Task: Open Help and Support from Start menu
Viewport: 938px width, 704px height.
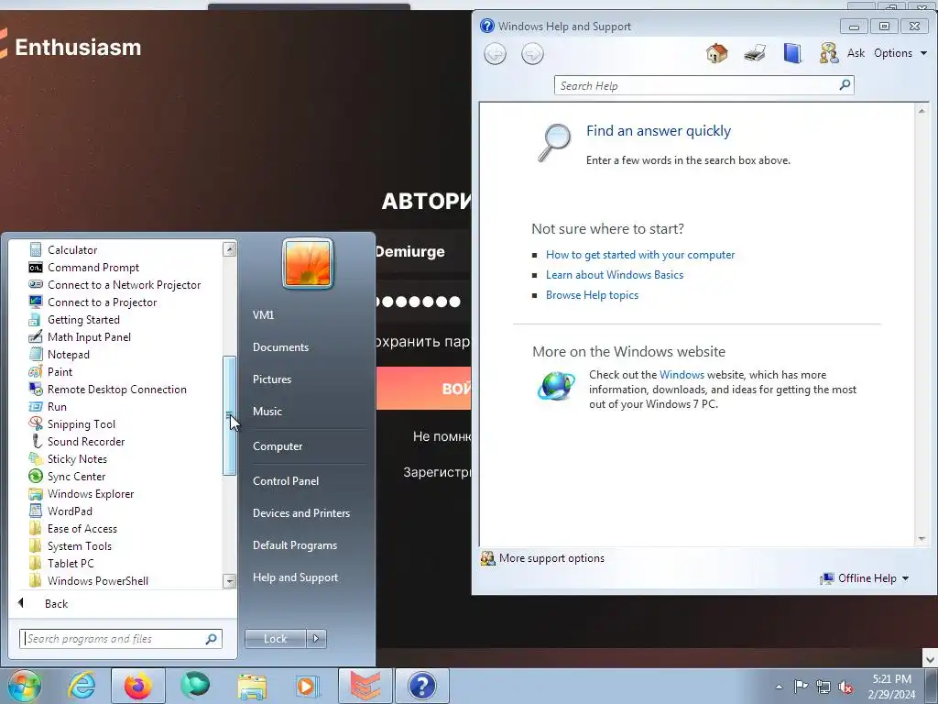Action: [x=295, y=577]
